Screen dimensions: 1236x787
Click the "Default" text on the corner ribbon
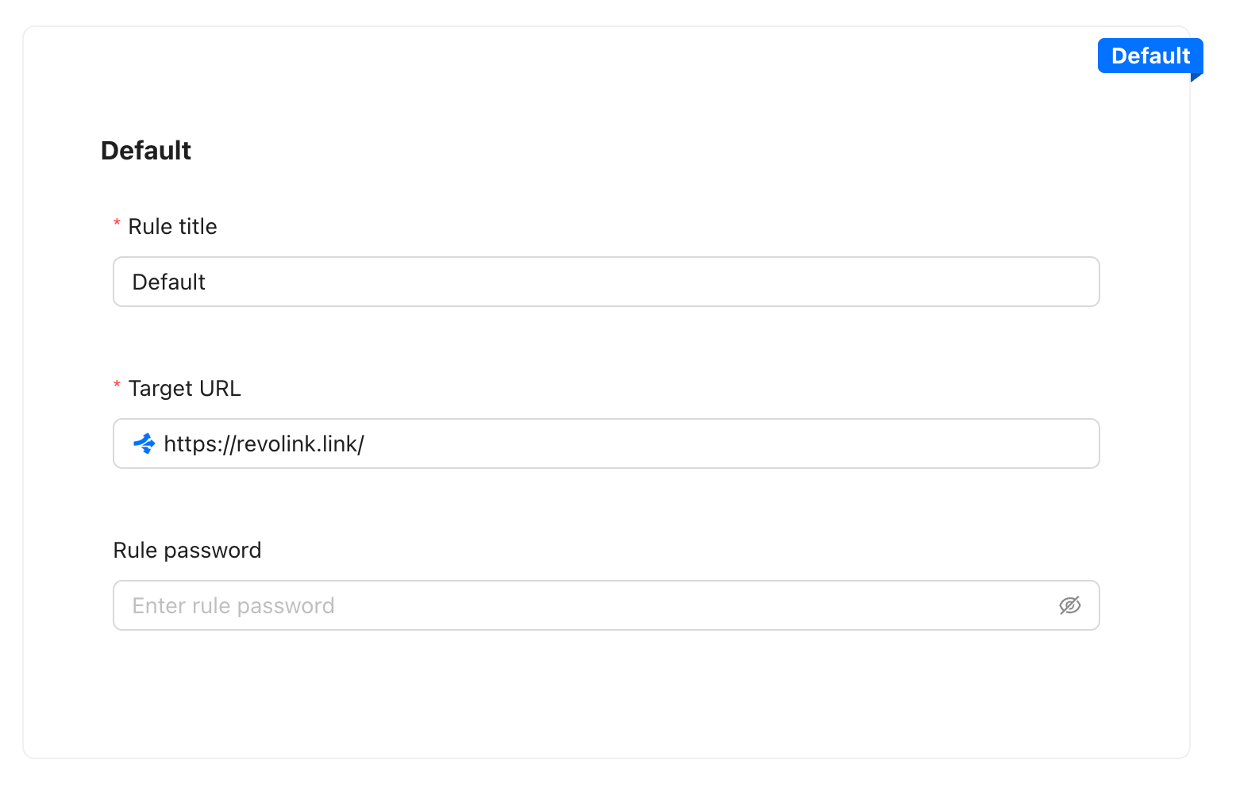coord(1150,56)
